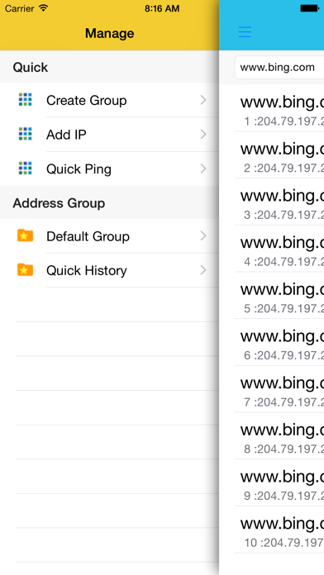Viewport: 324px width, 575px height.
Task: Expand the Add IP chevron
Action: (203, 134)
